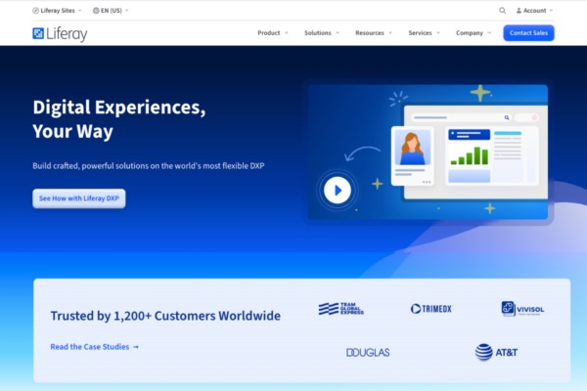Click the Liferay logo
This screenshot has height=391, width=587.
[60, 33]
